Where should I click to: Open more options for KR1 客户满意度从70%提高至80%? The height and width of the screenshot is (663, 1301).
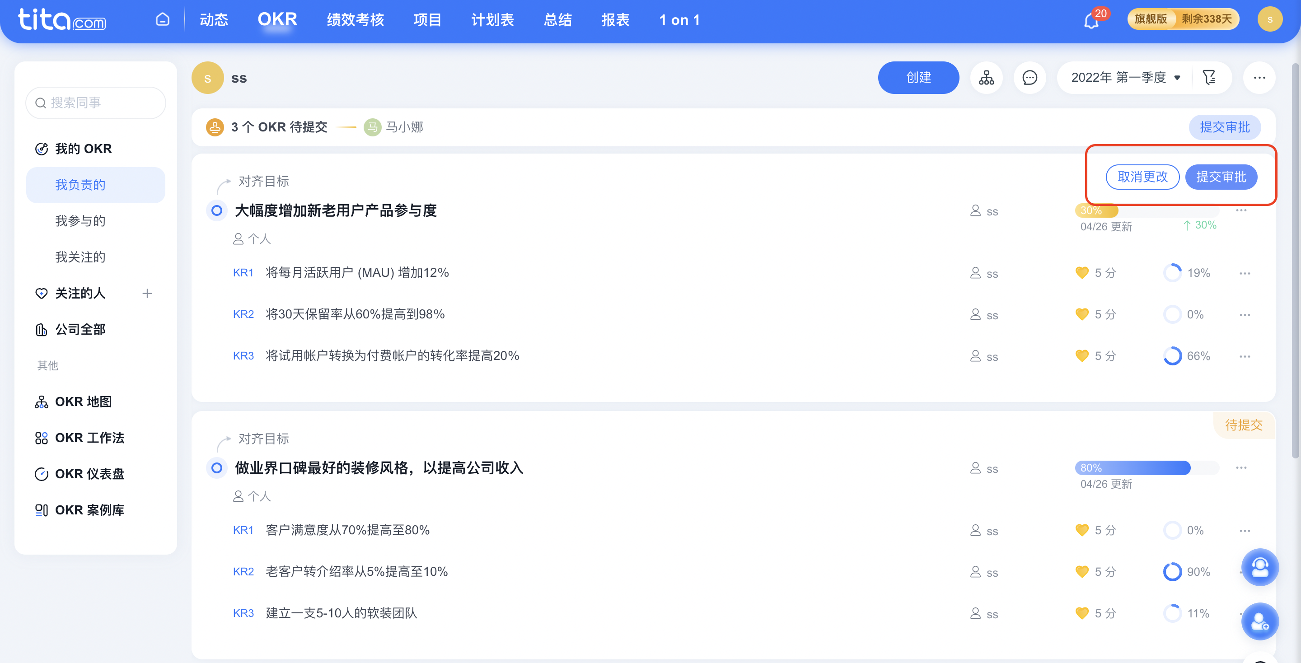click(x=1245, y=530)
